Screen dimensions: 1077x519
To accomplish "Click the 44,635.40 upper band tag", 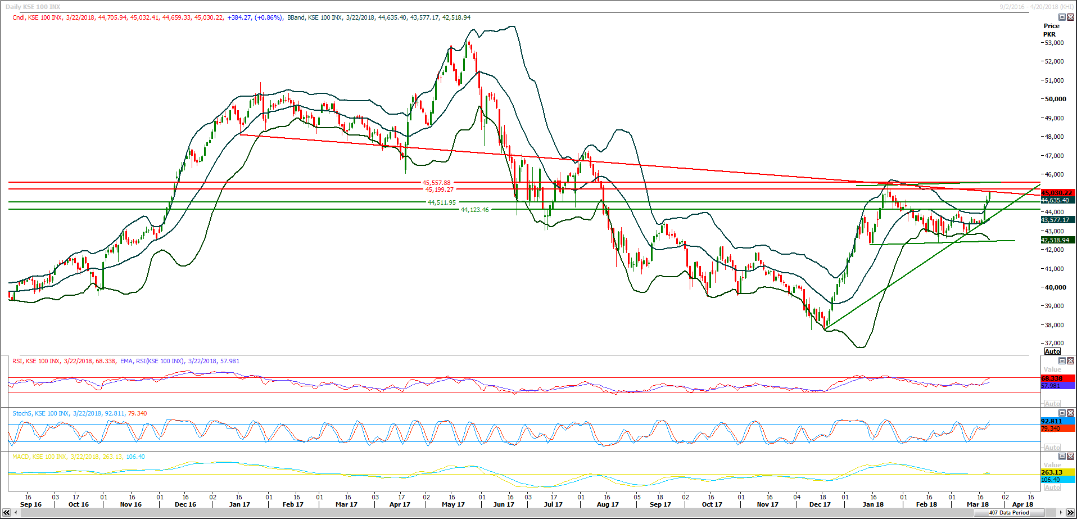I will [x=1058, y=200].
